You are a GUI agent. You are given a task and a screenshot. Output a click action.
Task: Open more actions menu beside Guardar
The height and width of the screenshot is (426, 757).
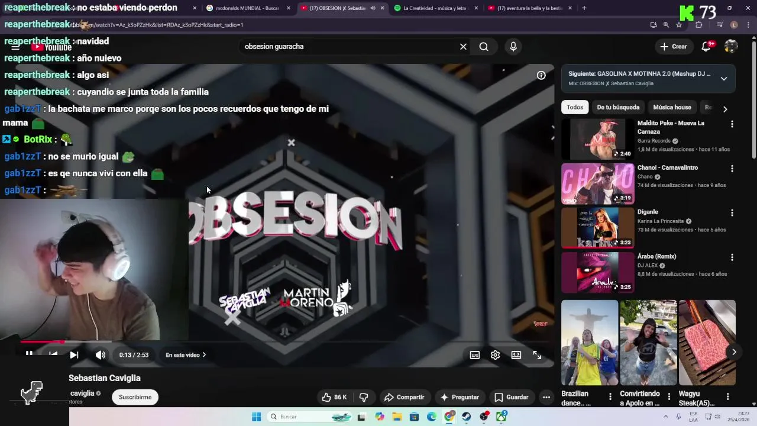coord(546,397)
